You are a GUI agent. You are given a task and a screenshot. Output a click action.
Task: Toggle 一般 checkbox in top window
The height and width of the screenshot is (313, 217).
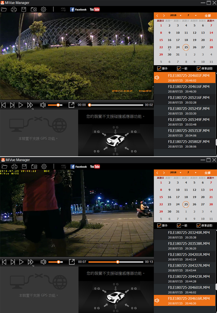[179, 69]
